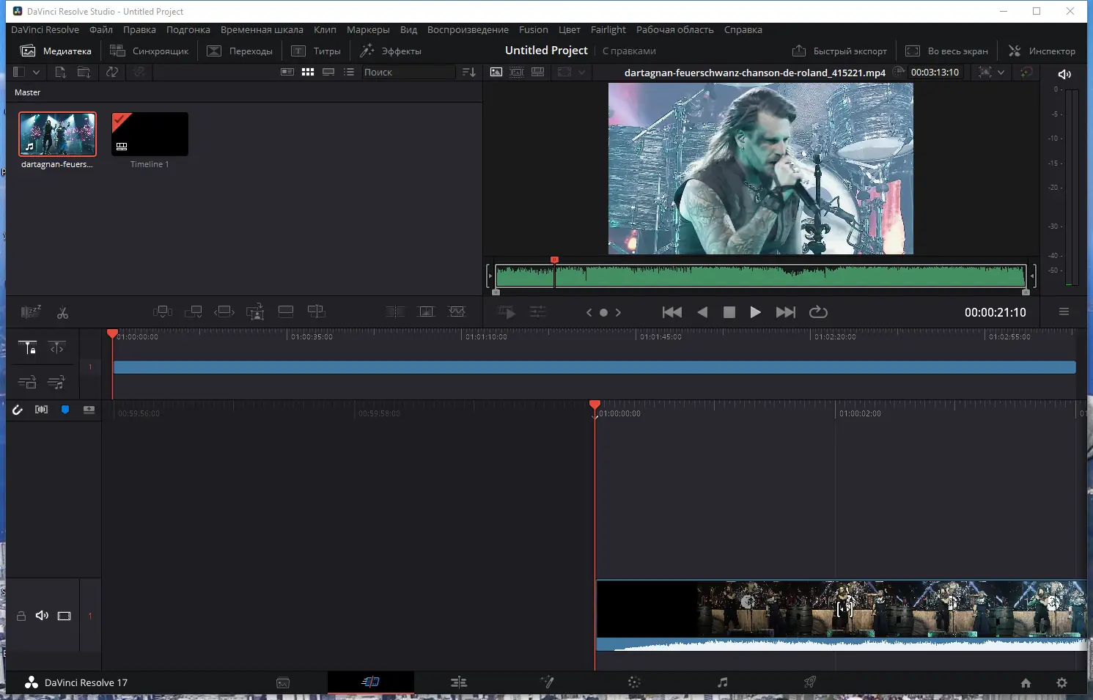Viewport: 1093px width, 700px height.
Task: Click the viewer's green waveform scrubber bar
Action: point(760,276)
